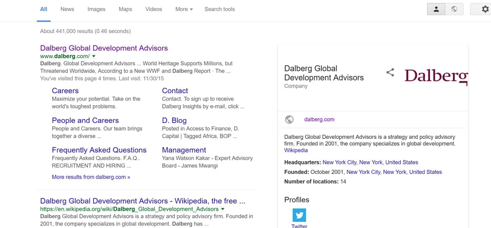Click dalberg.com link in knowledge panel

(x=319, y=119)
